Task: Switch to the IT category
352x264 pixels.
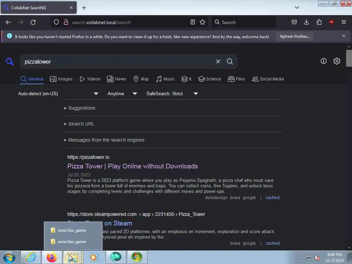Action: pos(186,79)
